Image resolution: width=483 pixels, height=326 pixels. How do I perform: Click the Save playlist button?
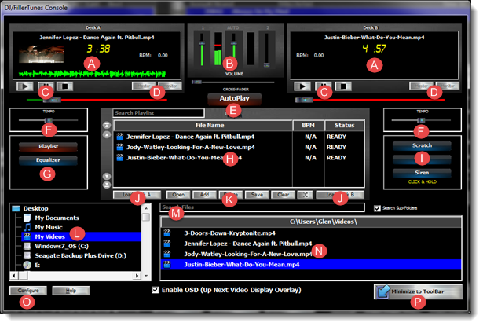point(257,195)
